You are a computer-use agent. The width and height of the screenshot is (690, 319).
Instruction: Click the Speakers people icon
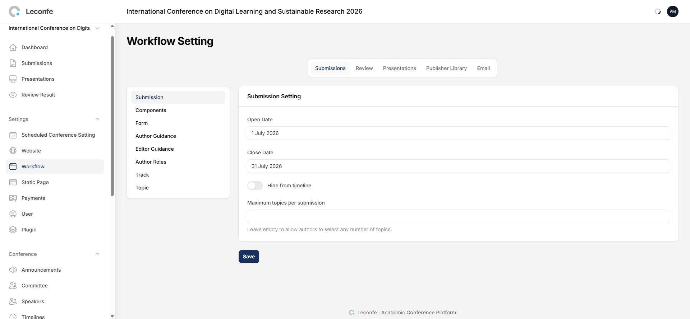[13, 301]
